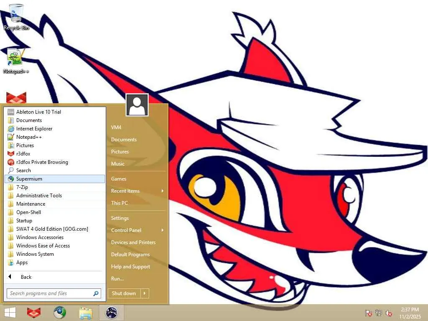Open Pictures in the programs list
Image resolution: width=428 pixels, height=321 pixels.
(55, 145)
